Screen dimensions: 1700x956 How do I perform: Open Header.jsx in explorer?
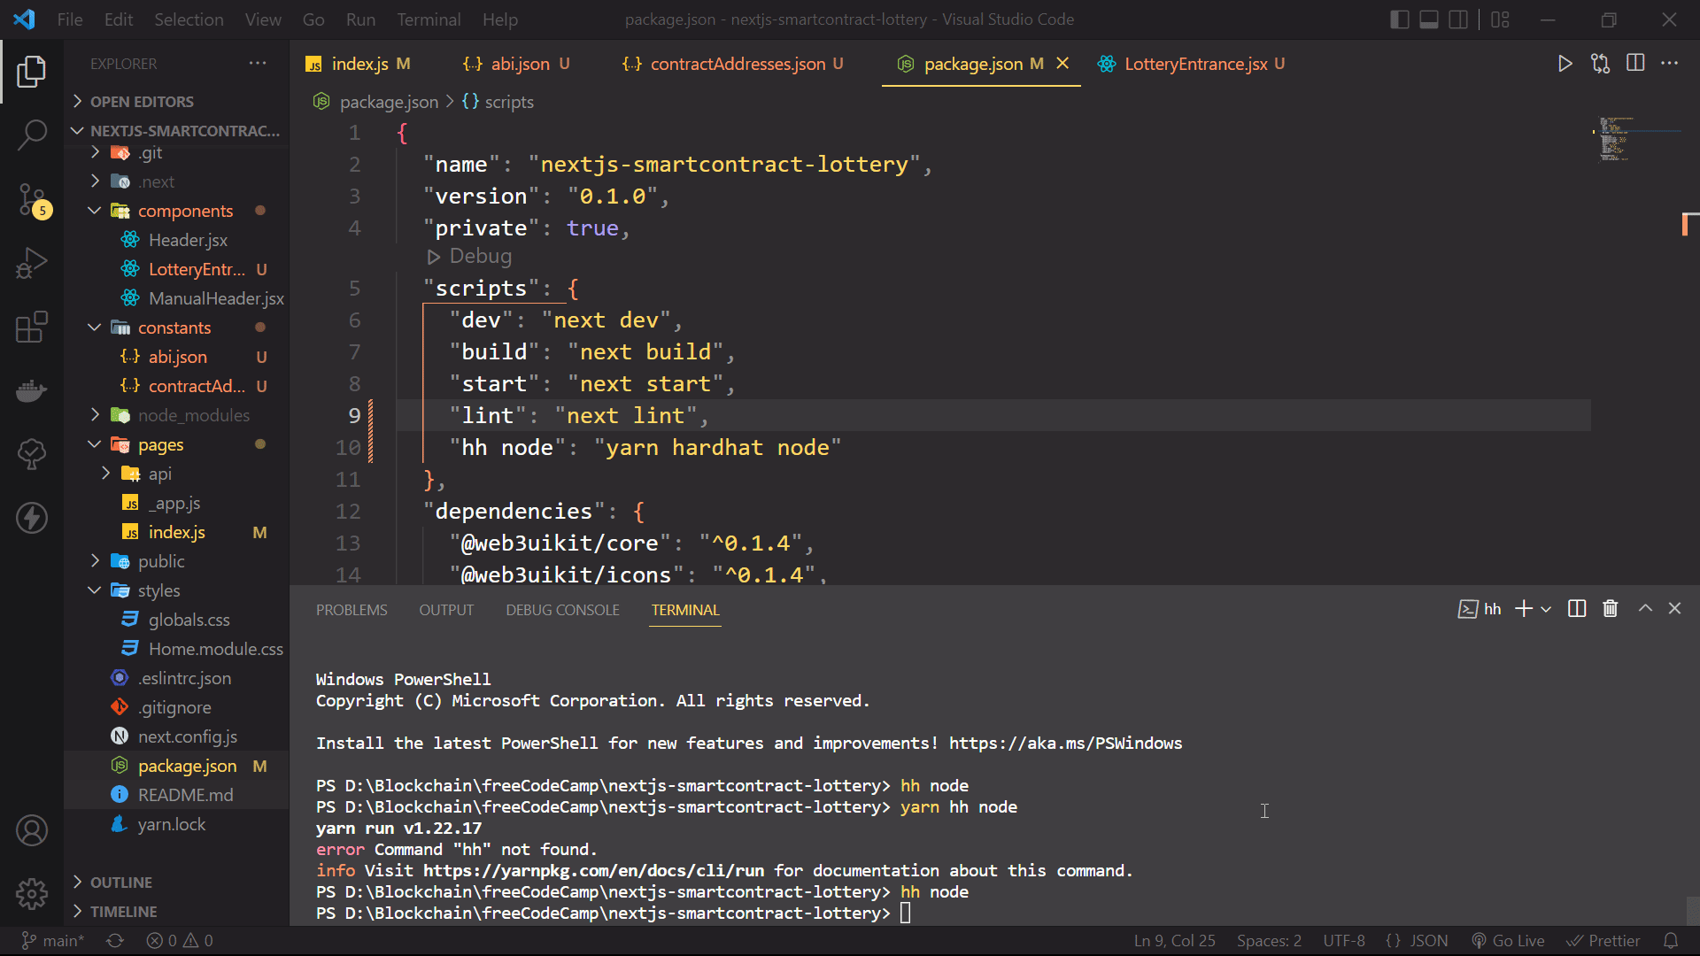[x=188, y=240]
